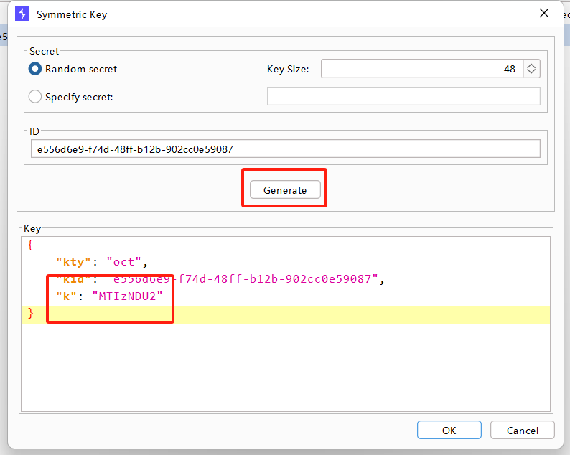The image size is (570, 455).
Task: Click the closing brace on the highlighted line
Action: pyautogui.click(x=31, y=314)
